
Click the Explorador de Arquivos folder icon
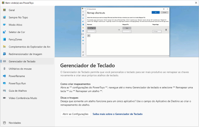(x=5, y=47)
